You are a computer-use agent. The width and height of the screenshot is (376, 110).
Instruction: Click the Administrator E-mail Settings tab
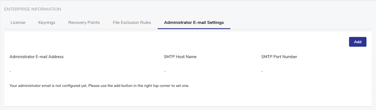(x=194, y=23)
